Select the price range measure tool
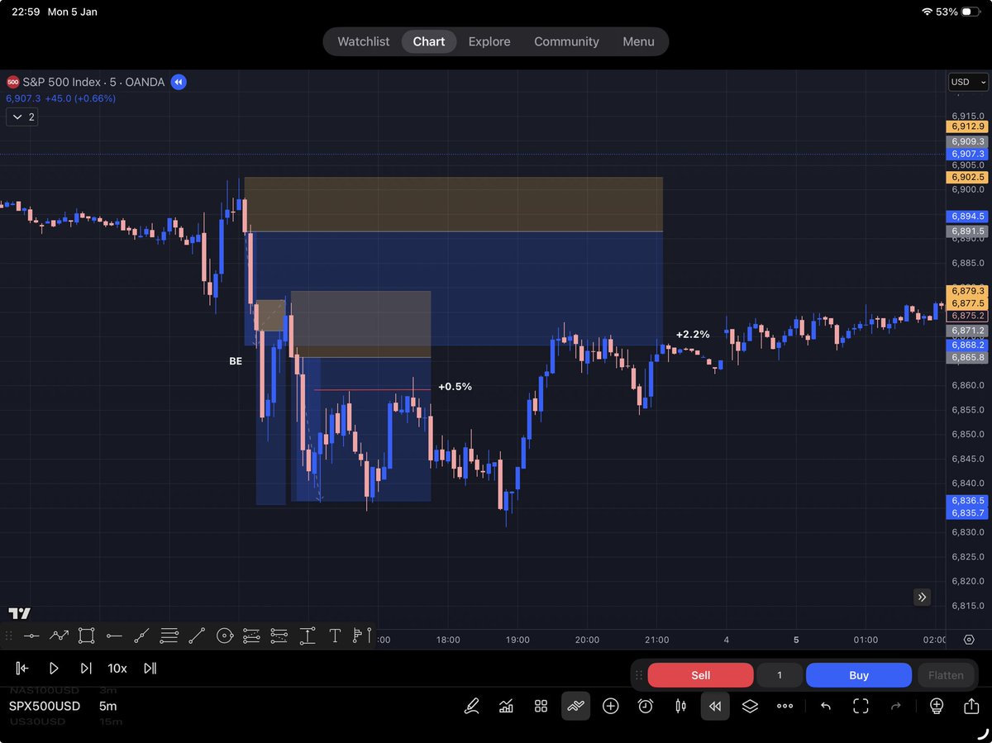The height and width of the screenshot is (743, 992). 308,636
